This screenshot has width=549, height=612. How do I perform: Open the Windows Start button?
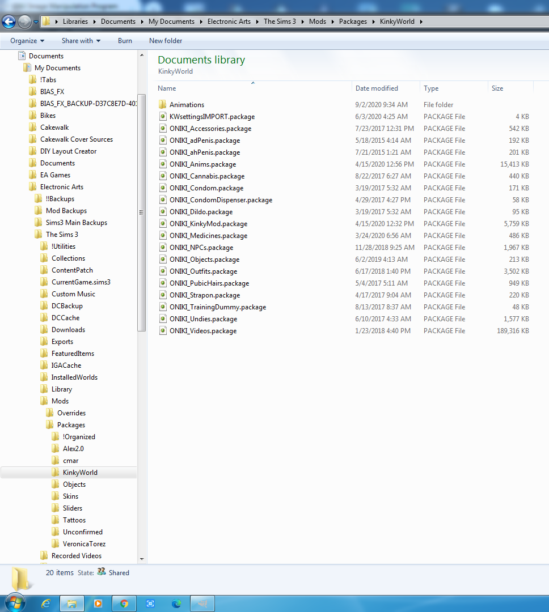pos(15,603)
